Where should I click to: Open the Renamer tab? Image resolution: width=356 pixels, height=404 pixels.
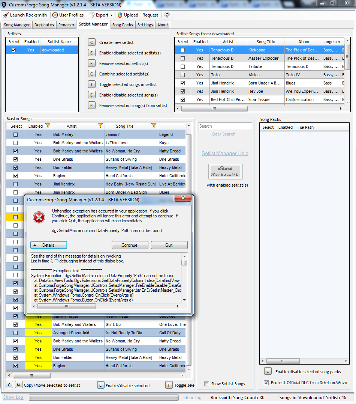[66, 25]
